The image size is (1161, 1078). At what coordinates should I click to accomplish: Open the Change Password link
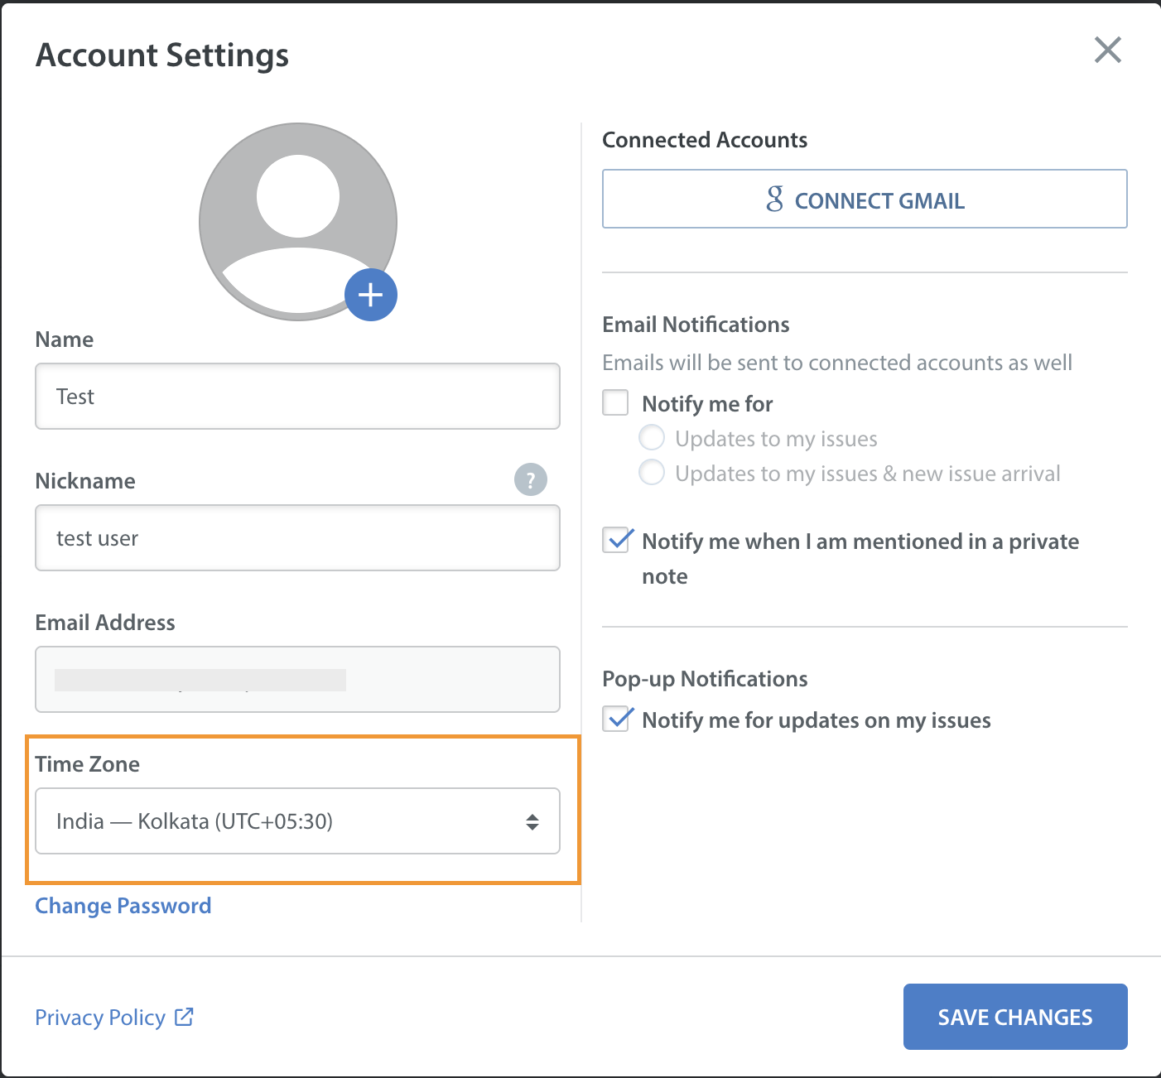(123, 906)
